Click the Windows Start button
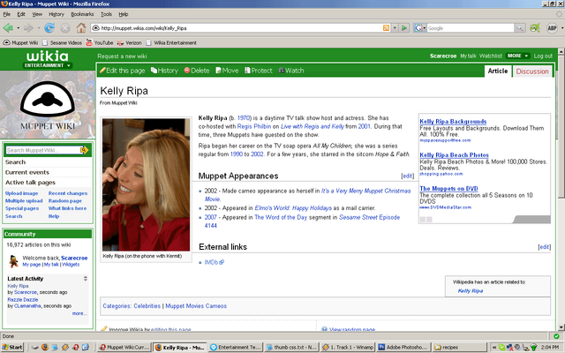This screenshot has height=353, width=565. (12, 347)
